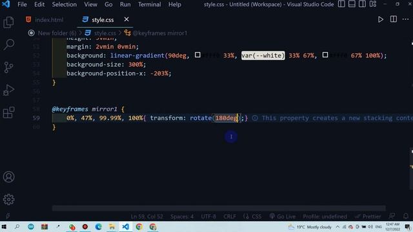Click Go Live in status bar
The height and width of the screenshot is (232, 413).
point(283,217)
